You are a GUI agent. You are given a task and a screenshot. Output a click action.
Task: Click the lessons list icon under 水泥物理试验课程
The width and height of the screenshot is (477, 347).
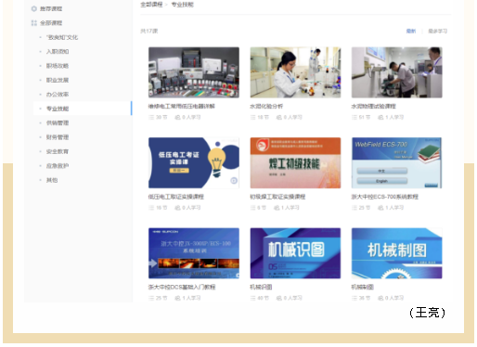click(355, 117)
